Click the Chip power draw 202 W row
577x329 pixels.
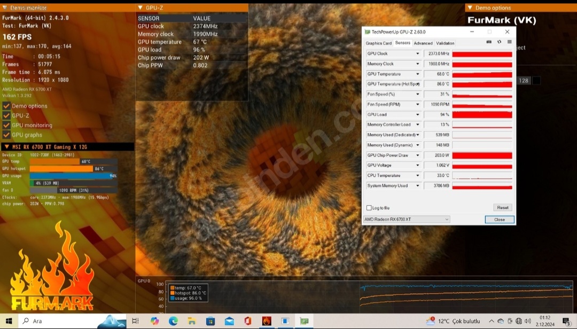point(192,57)
